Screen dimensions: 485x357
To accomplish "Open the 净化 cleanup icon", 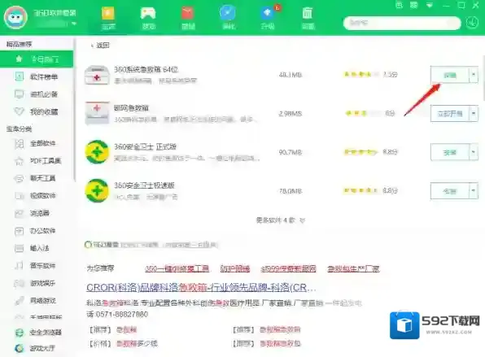I will click(228, 14).
